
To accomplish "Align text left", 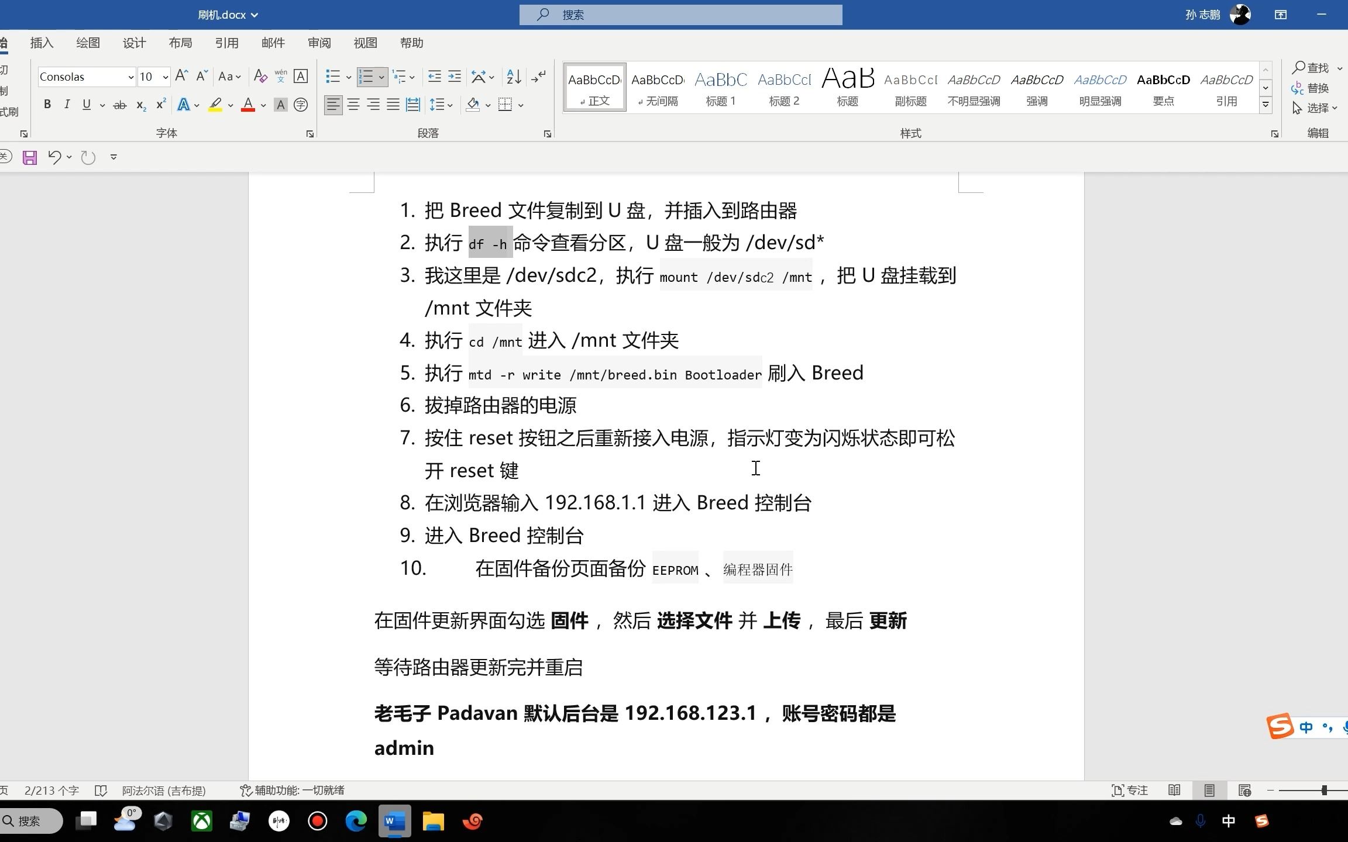I will [333, 105].
